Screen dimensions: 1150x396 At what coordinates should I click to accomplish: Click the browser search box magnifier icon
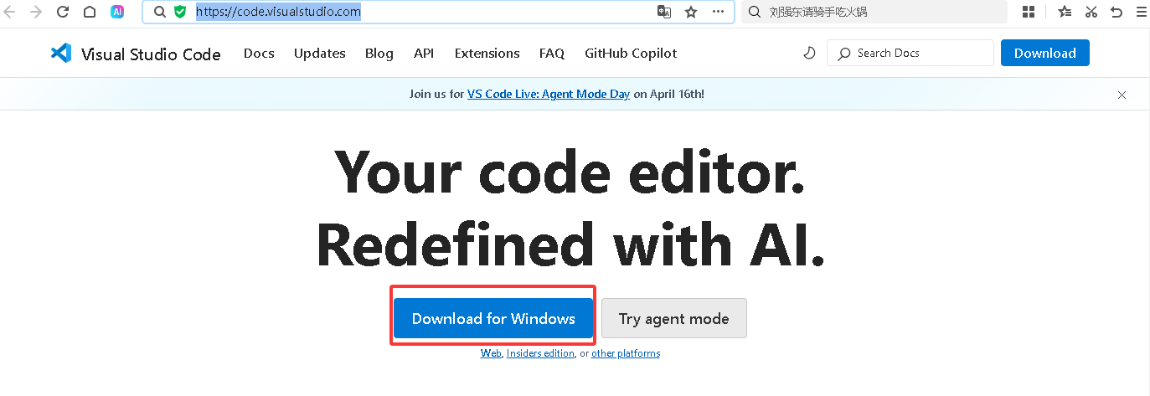[754, 12]
